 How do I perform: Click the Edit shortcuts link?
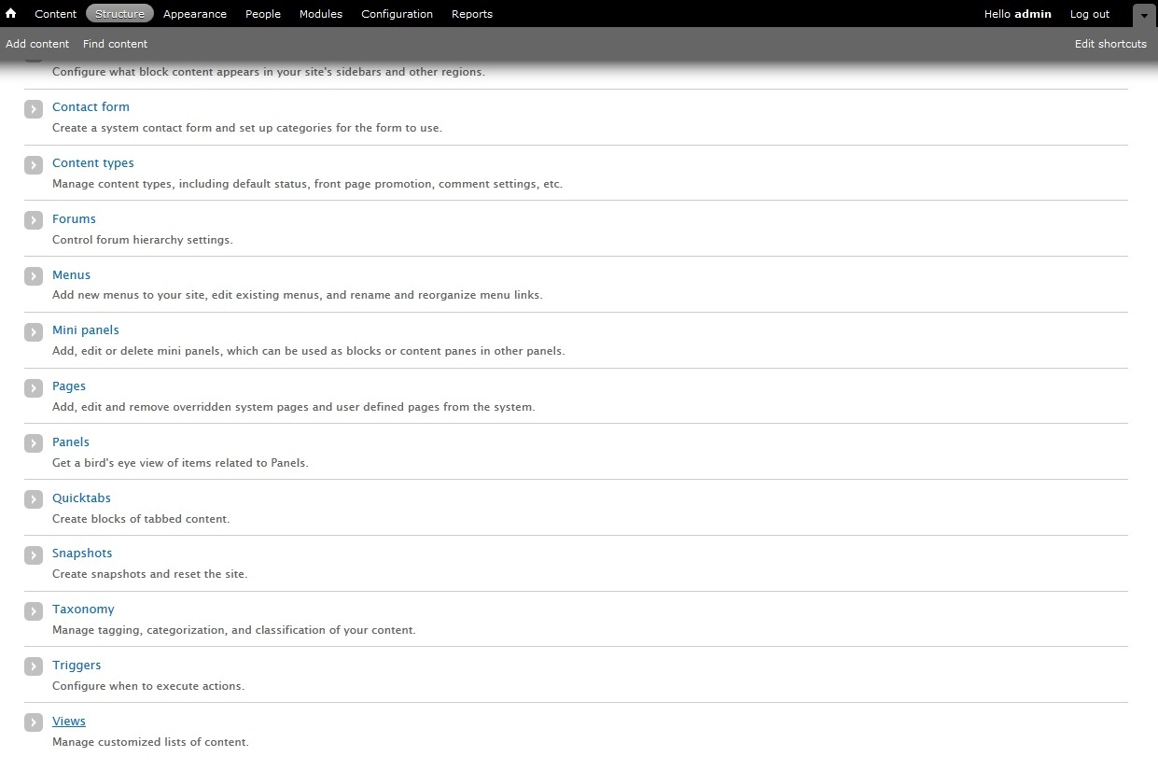[1110, 44]
